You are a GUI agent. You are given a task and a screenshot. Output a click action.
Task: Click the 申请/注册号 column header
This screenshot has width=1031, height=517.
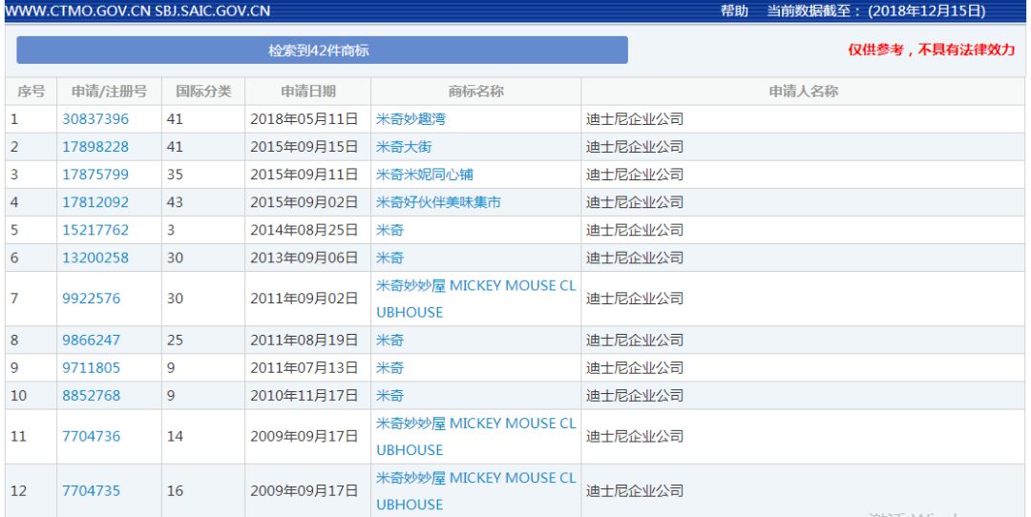(109, 92)
